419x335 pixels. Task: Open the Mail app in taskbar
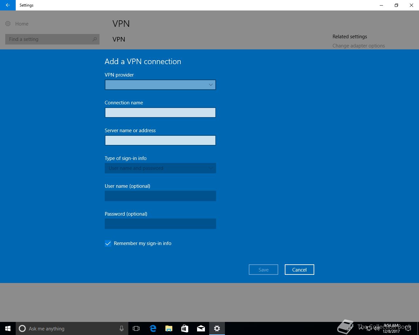point(201,328)
